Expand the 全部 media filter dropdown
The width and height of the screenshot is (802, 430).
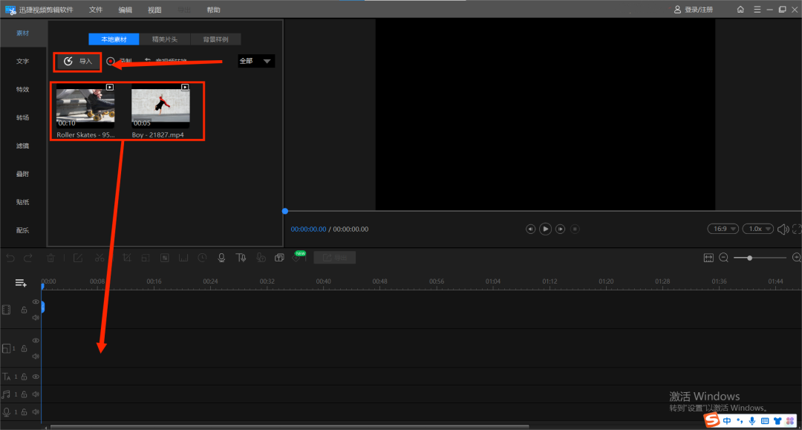[256, 61]
